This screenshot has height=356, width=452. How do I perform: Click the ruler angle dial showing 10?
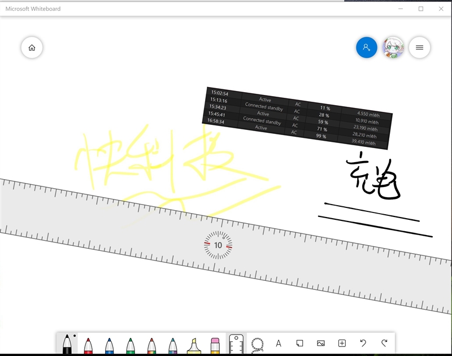click(218, 245)
